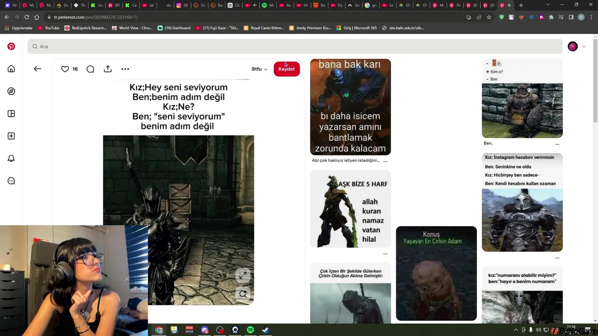Viewport: 598px width, 336px height.
Task: Open the Explore compass icon in sidebar
Action: pyautogui.click(x=11, y=91)
